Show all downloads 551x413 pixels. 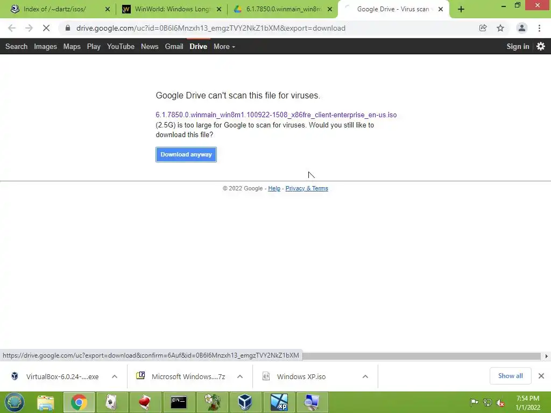point(510,376)
